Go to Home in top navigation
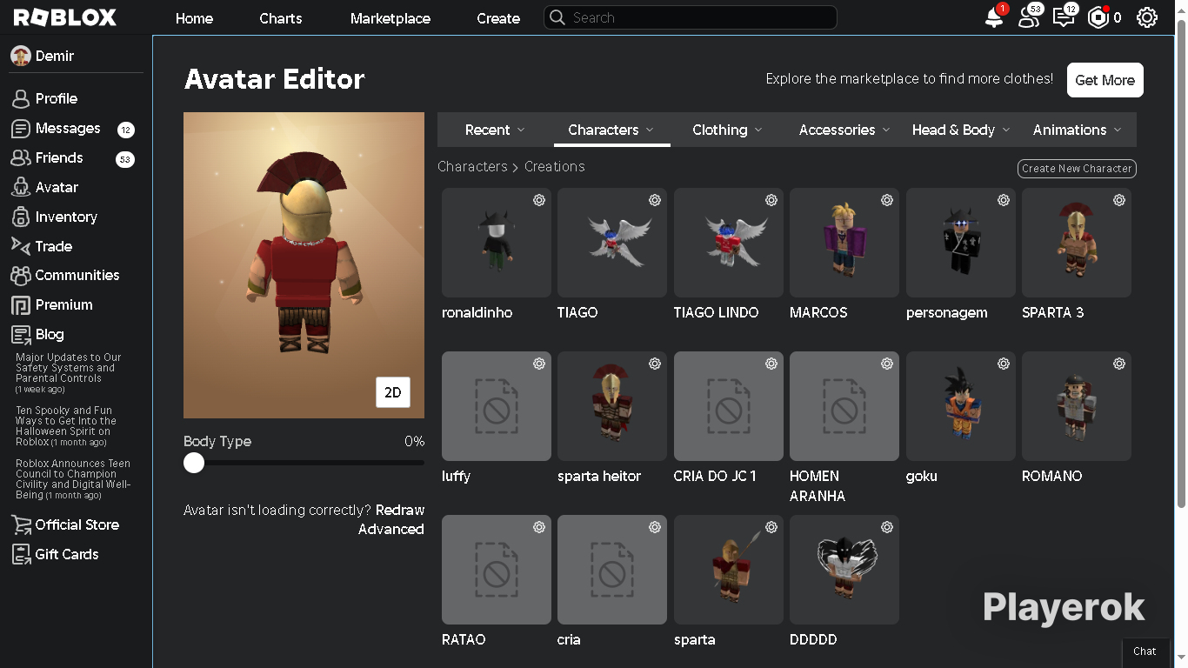The height and width of the screenshot is (668, 1188). point(194,18)
